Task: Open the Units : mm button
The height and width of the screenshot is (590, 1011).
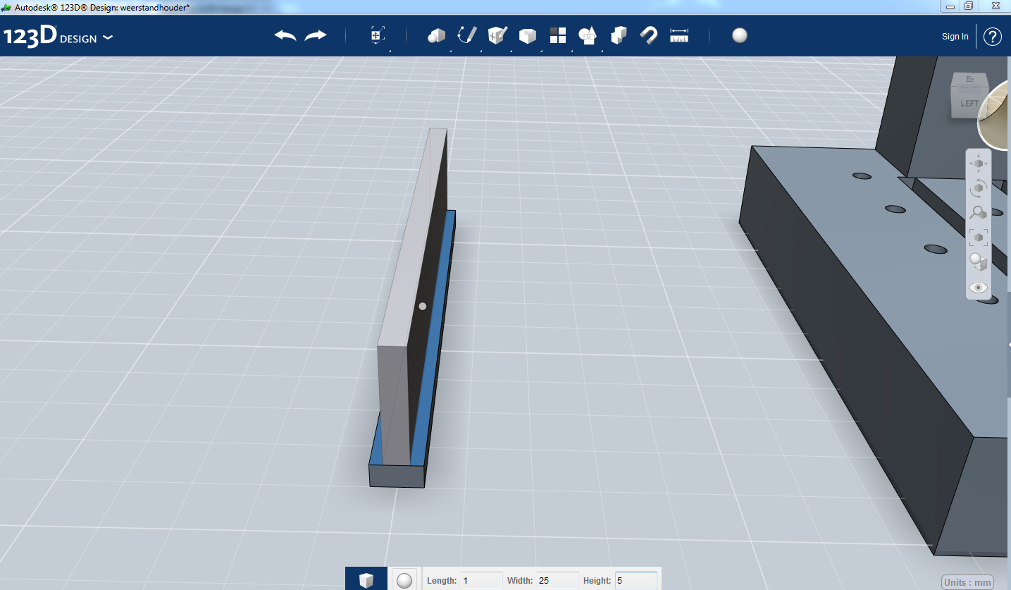Action: pos(967,582)
